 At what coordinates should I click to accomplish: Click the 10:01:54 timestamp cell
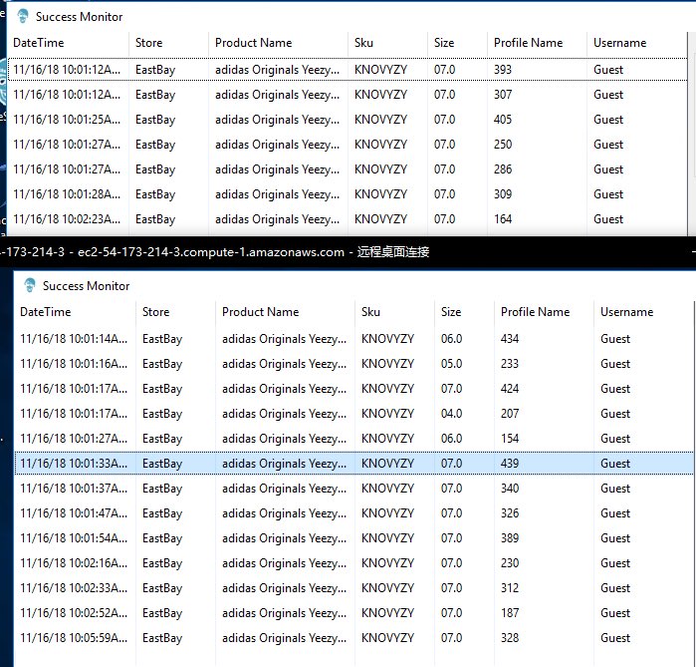(74, 538)
